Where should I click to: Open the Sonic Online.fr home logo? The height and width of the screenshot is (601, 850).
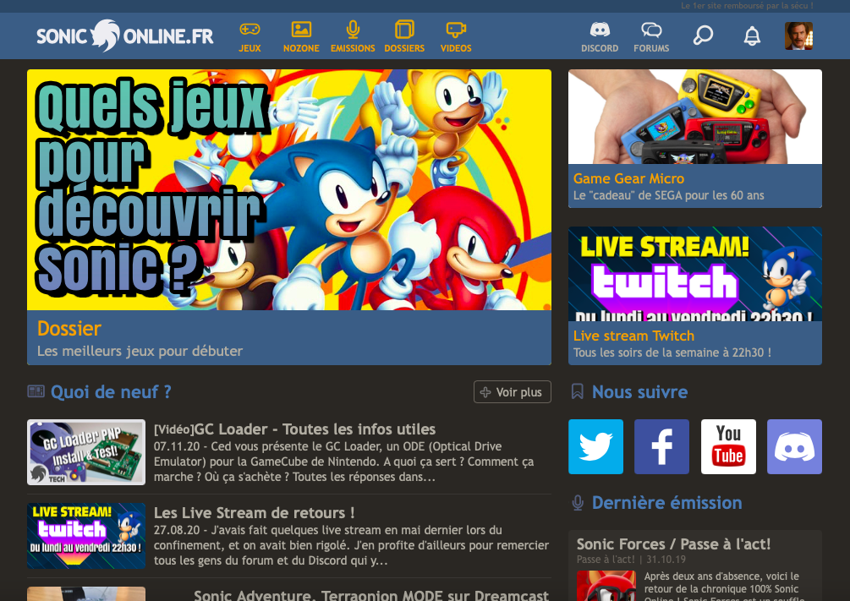(x=124, y=36)
